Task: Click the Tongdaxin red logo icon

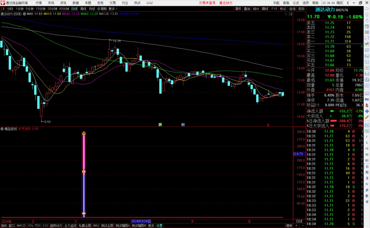Action: coord(3,3)
